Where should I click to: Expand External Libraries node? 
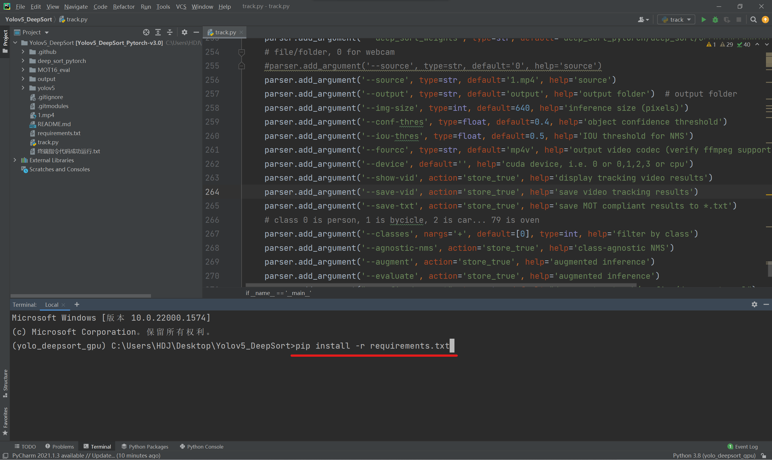[15, 160]
